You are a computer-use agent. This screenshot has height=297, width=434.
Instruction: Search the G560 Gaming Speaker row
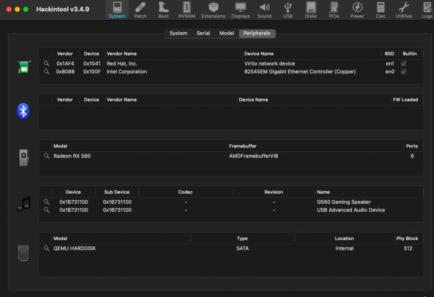[46, 202]
